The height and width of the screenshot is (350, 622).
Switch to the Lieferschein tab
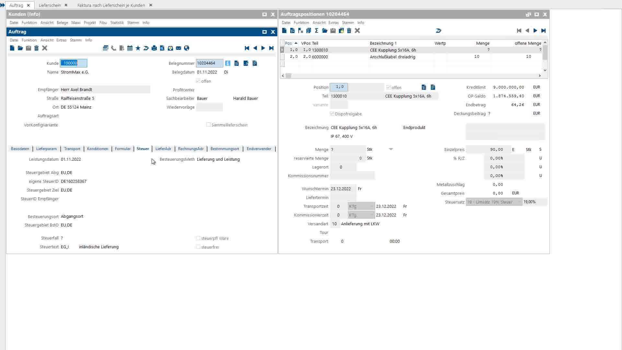50,5
